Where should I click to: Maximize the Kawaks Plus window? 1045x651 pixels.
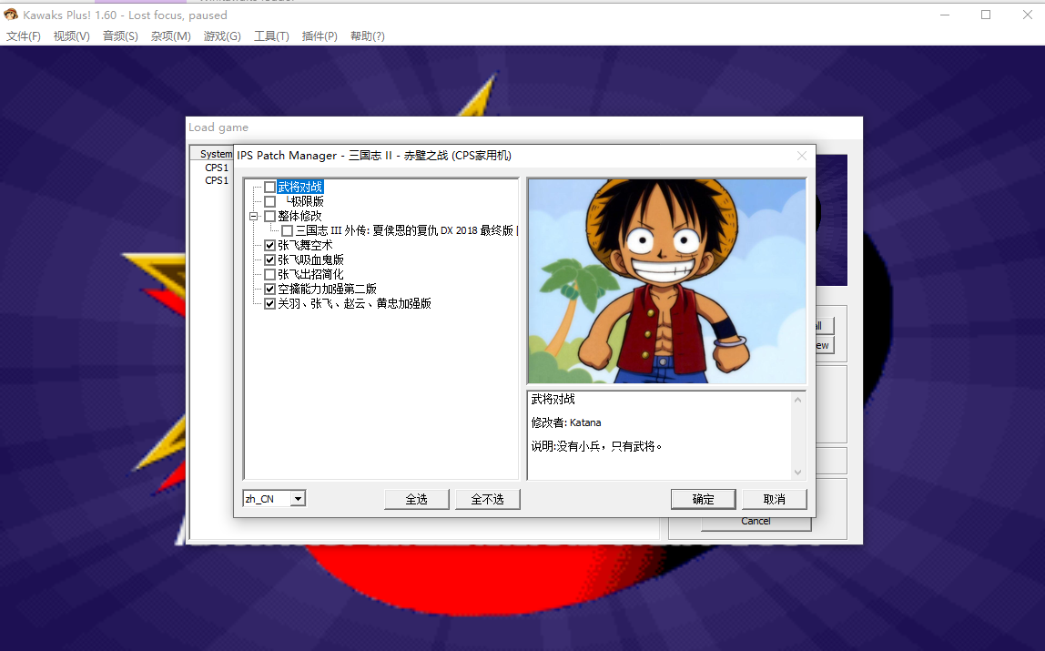[986, 15]
